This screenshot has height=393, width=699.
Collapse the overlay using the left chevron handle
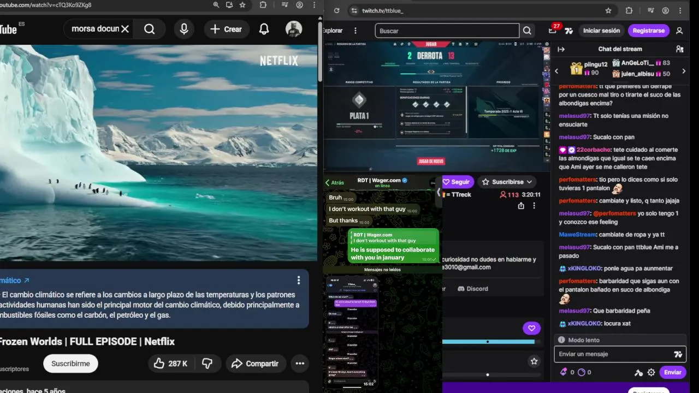click(x=438, y=192)
